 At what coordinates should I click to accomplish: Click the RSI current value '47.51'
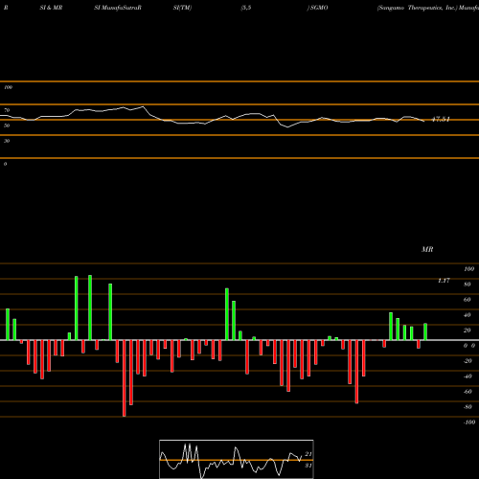441,120
